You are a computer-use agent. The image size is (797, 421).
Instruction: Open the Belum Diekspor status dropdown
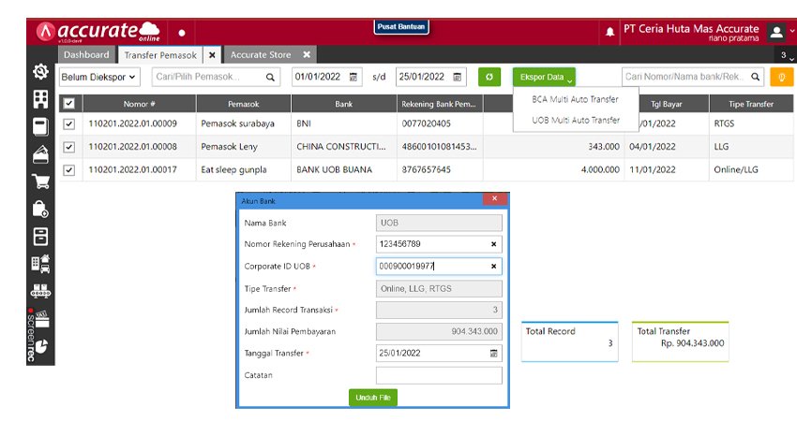(99, 77)
